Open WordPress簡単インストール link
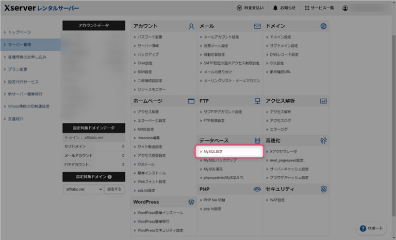The height and width of the screenshot is (240, 396). (x=160, y=213)
